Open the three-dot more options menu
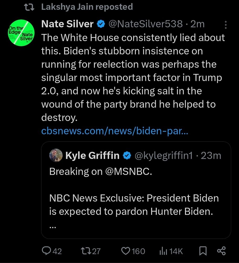Image resolution: width=239 pixels, height=263 pixels. [x=226, y=25]
